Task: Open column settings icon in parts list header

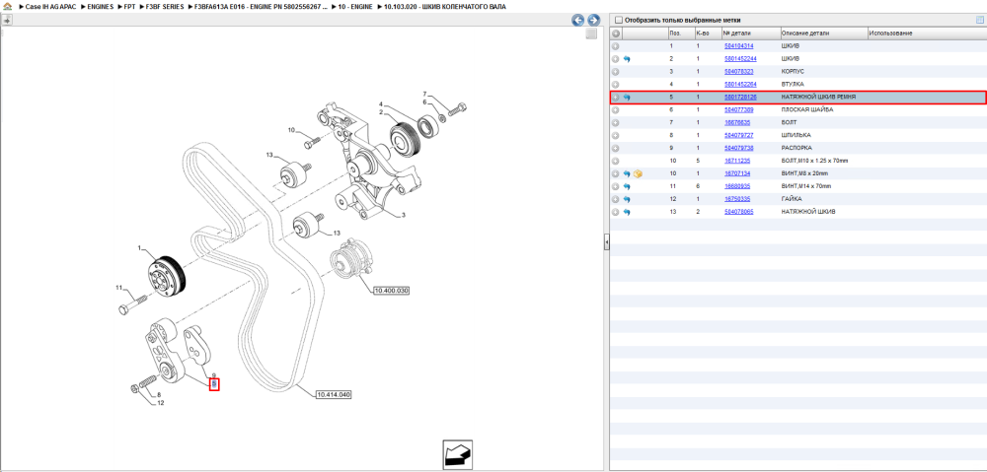Action: [x=979, y=20]
